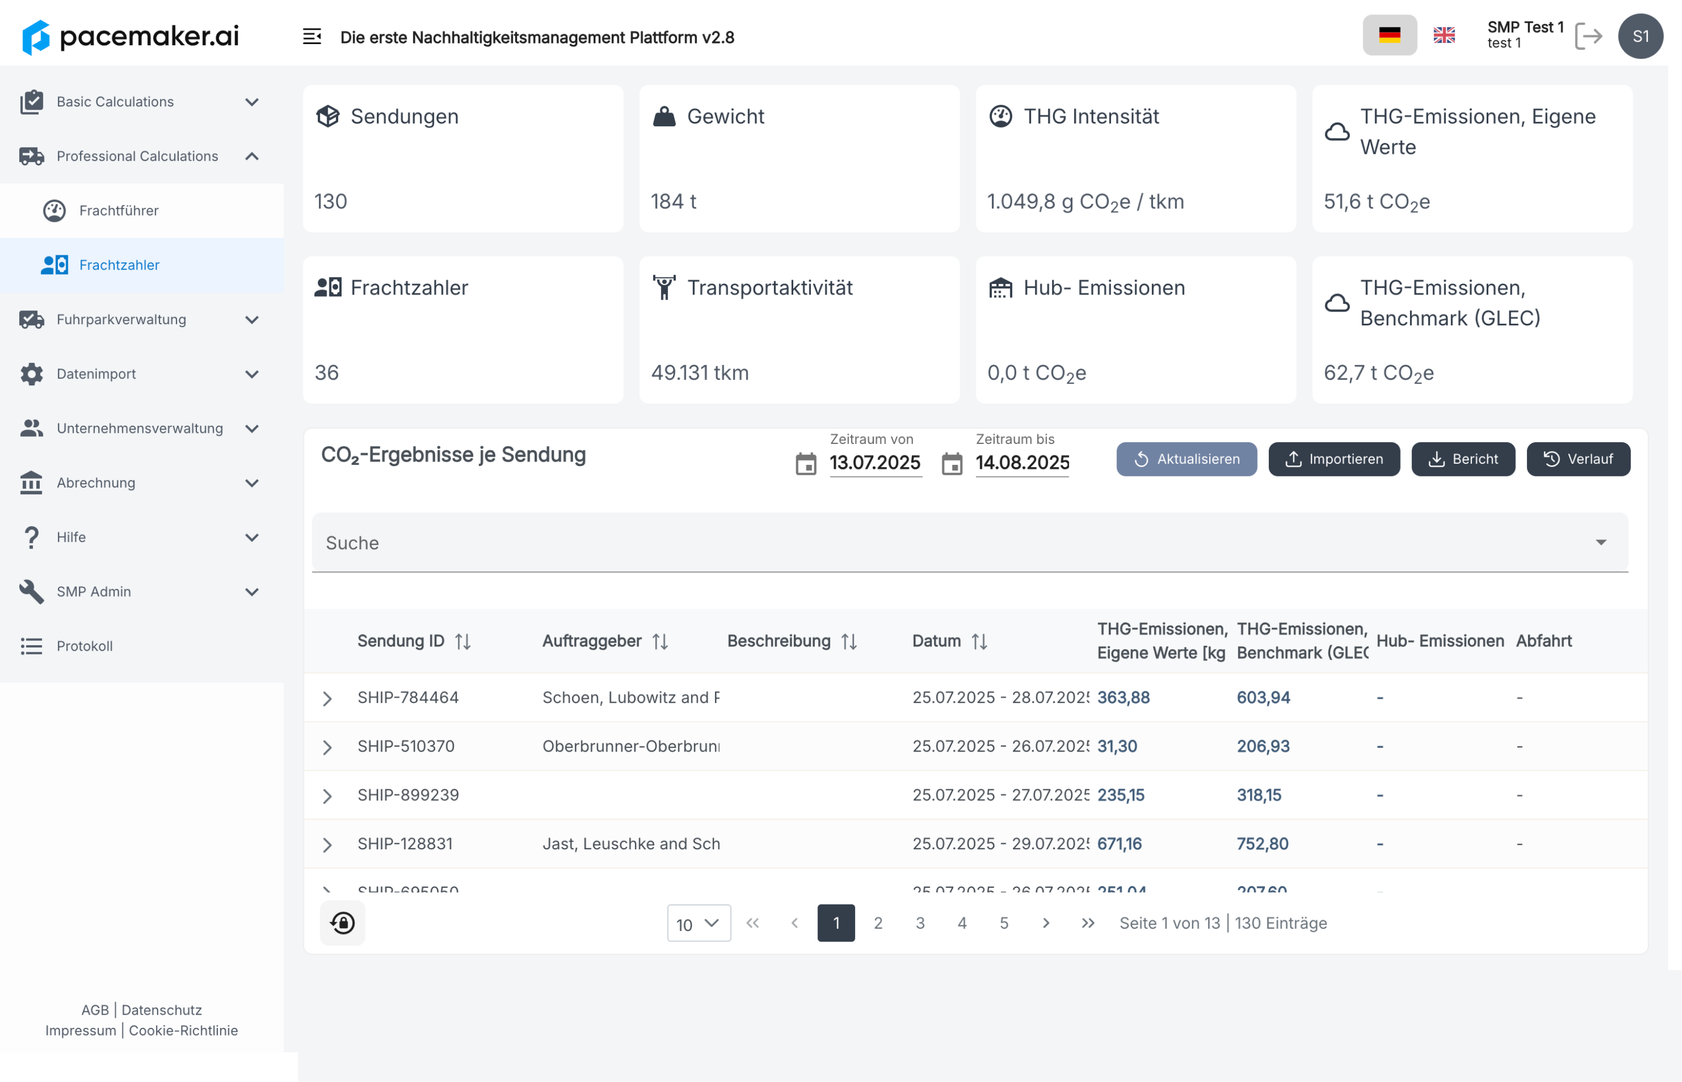Jump to last page double arrow
This screenshot has height=1082, width=1682.
click(x=1088, y=923)
